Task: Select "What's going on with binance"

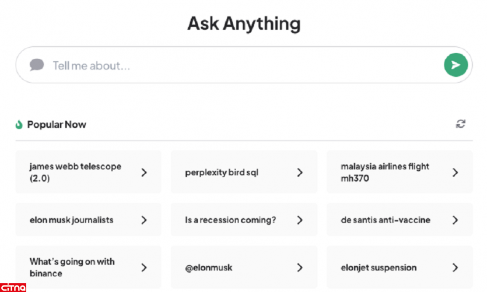Action: click(72, 268)
